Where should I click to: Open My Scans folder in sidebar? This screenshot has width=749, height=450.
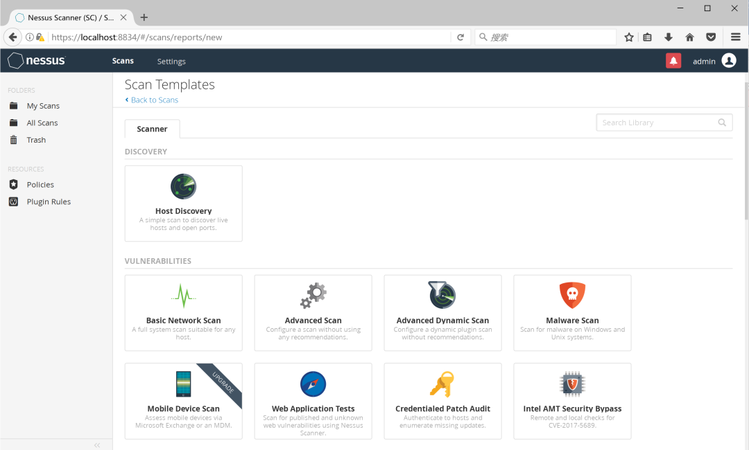pos(43,106)
